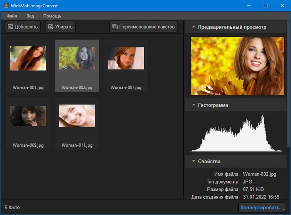This screenshot has height=215, width=291.
Task: Click the WidsMob ImageConvert app icon
Action: [6, 5]
